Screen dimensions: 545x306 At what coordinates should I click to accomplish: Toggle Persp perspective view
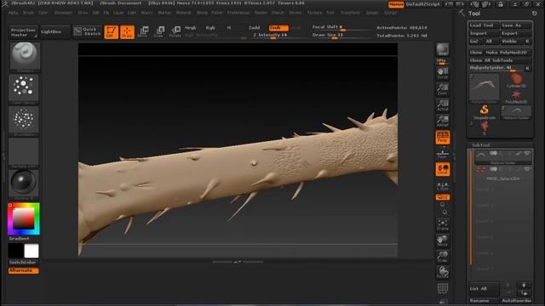point(443,138)
